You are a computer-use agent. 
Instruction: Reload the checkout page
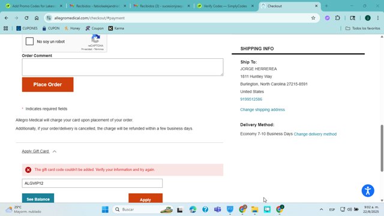[26, 18]
